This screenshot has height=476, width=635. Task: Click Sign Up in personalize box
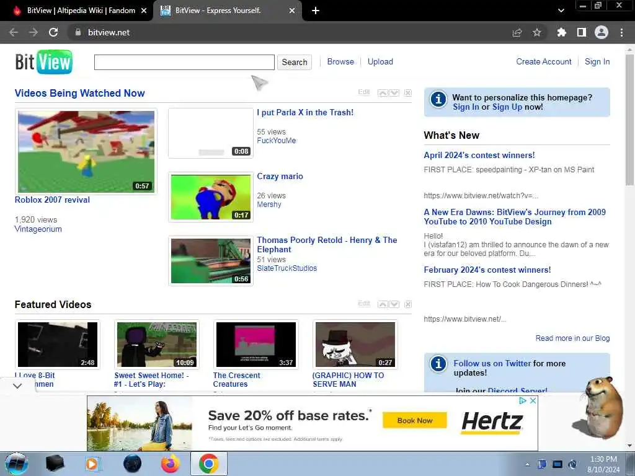pyautogui.click(x=507, y=107)
